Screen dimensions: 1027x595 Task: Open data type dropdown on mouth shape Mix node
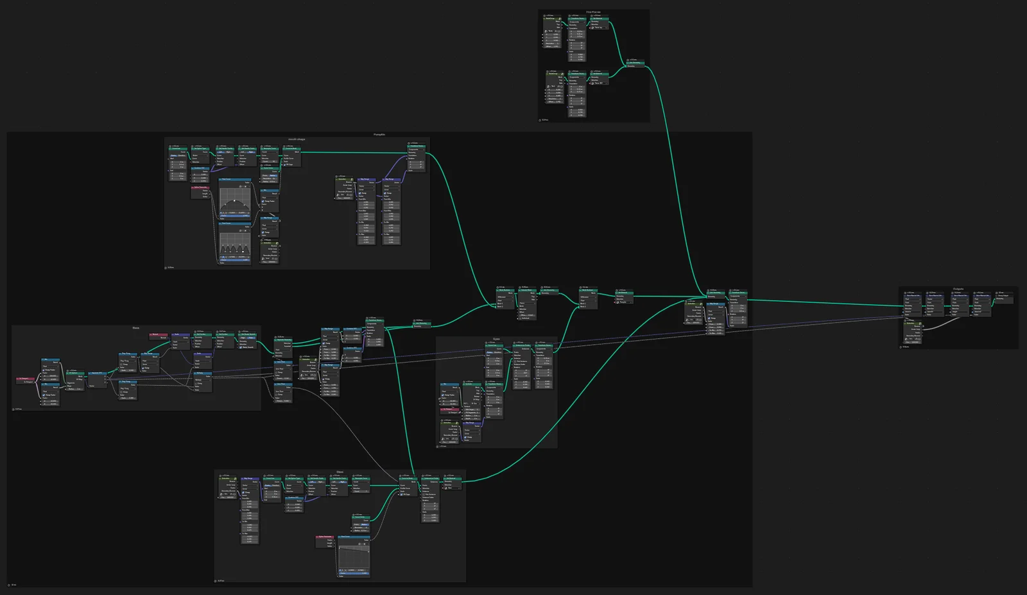pyautogui.click(x=269, y=197)
